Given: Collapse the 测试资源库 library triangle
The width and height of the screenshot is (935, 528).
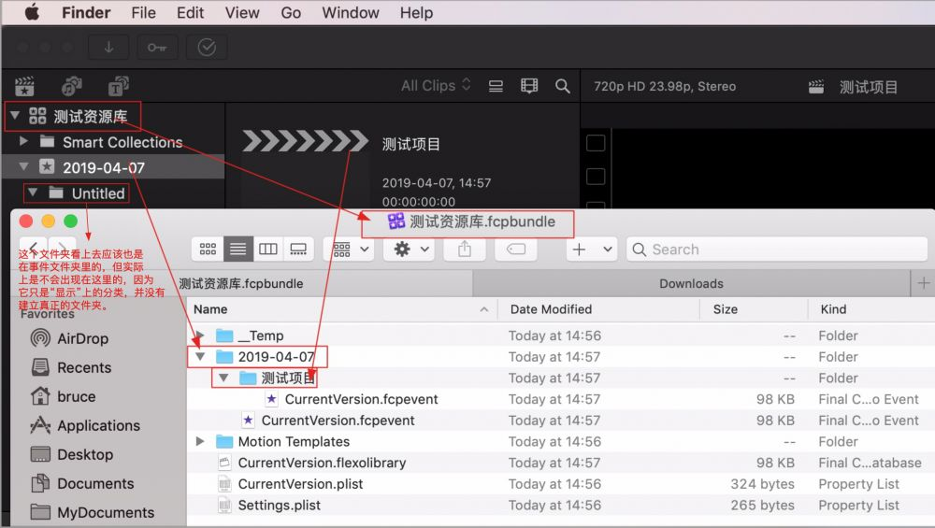Looking at the screenshot, I should coord(15,116).
